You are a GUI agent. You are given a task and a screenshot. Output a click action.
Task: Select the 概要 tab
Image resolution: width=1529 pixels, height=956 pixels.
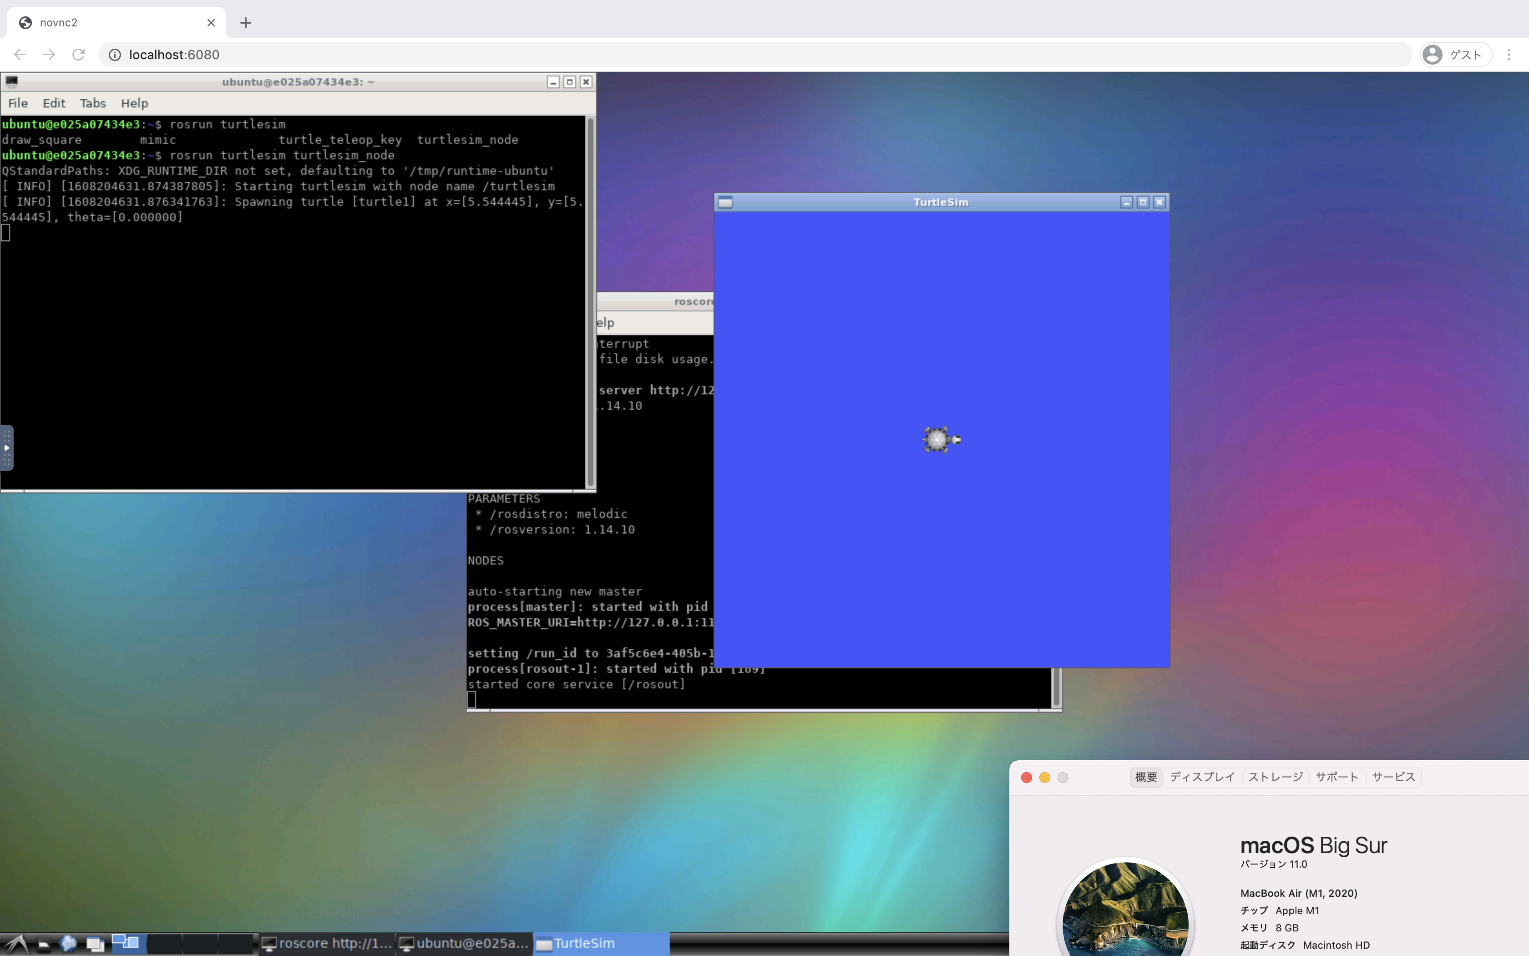click(x=1146, y=777)
